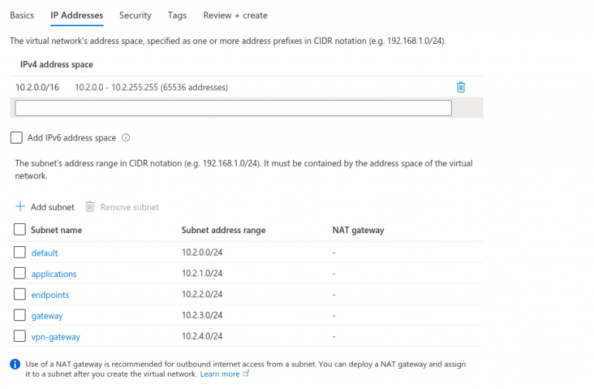594x389 pixels.
Task: Click the empty IPv4 address space field
Action: point(233,108)
